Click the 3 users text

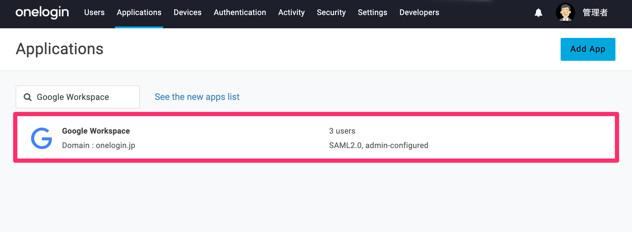click(x=342, y=131)
